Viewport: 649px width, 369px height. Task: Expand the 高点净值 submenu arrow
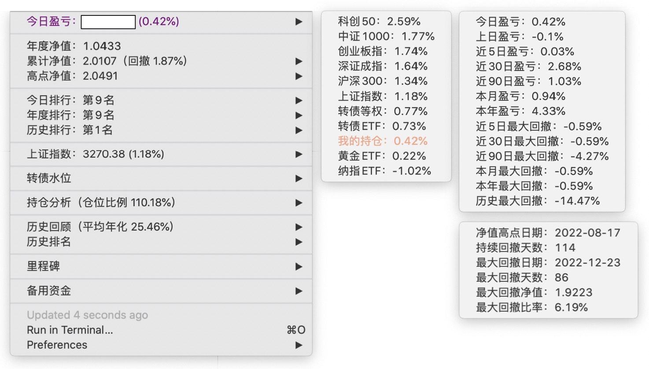tap(299, 76)
